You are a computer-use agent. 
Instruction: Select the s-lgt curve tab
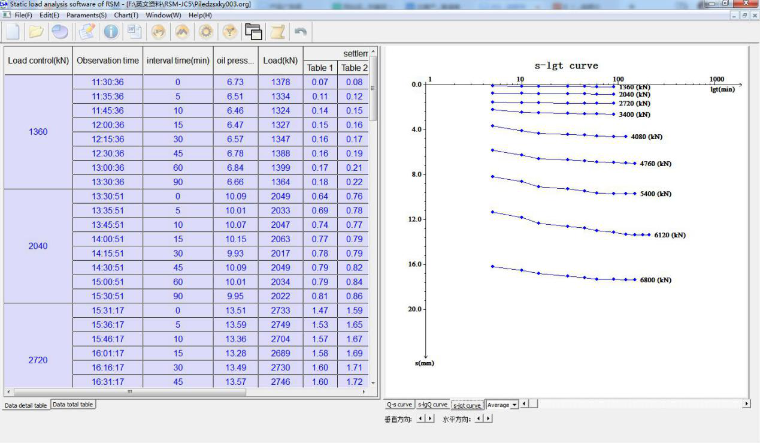(x=467, y=405)
